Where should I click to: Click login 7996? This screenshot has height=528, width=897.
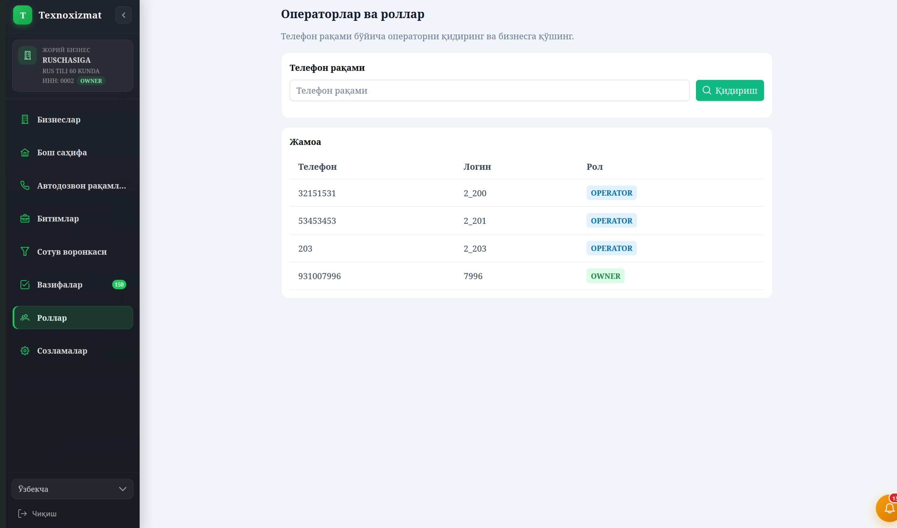pyautogui.click(x=473, y=276)
